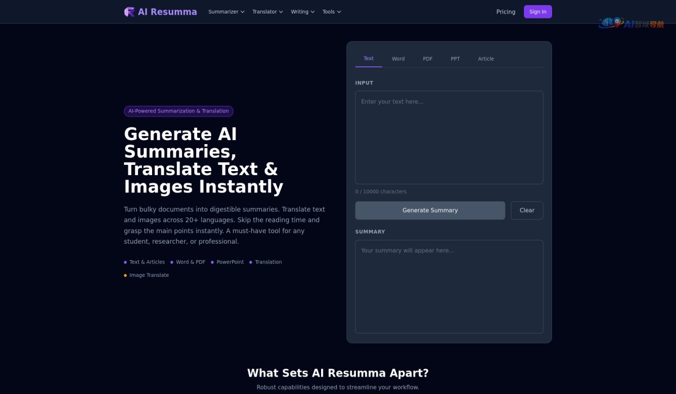Click the 'Image Translate' feature label
676x394 pixels.
coord(149,275)
